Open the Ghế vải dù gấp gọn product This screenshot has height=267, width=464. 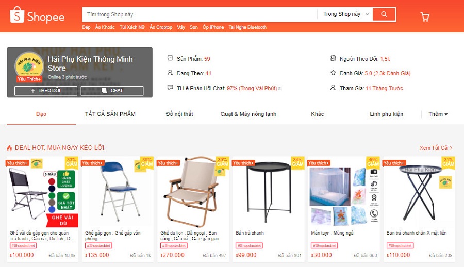pyautogui.click(x=42, y=209)
